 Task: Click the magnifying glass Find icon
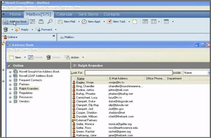50,21
